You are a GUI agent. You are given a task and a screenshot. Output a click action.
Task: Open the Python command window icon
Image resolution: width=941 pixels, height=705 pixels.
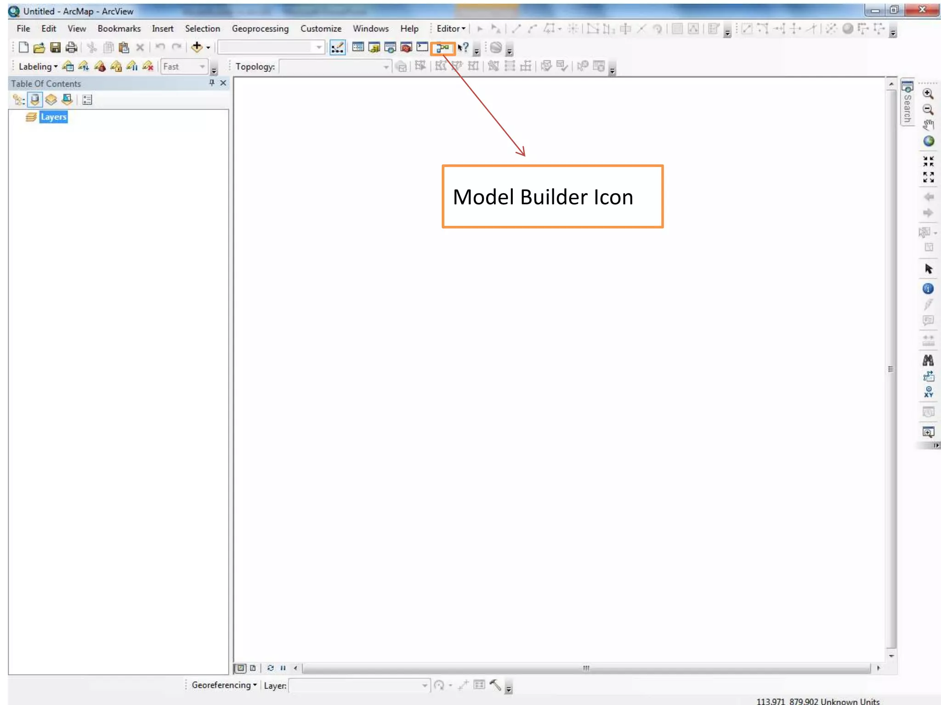click(422, 47)
